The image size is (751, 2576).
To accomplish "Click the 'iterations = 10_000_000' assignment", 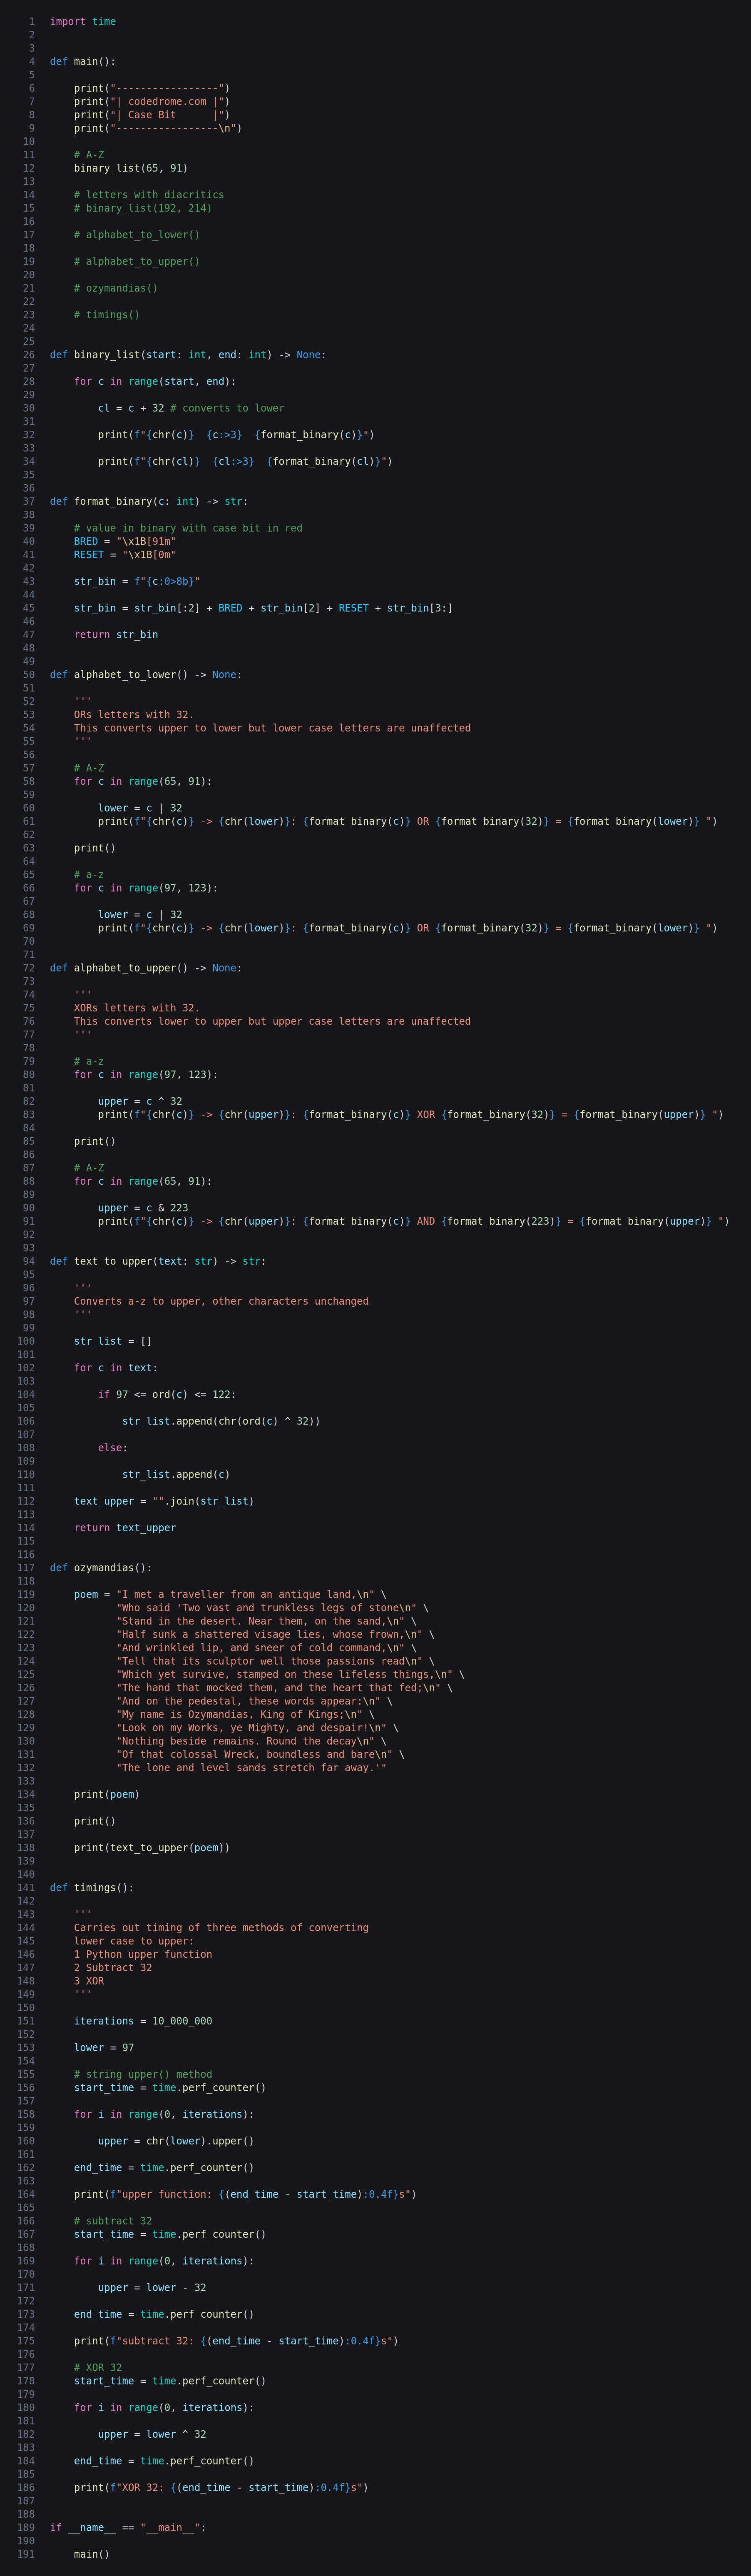I will coord(143,2021).
